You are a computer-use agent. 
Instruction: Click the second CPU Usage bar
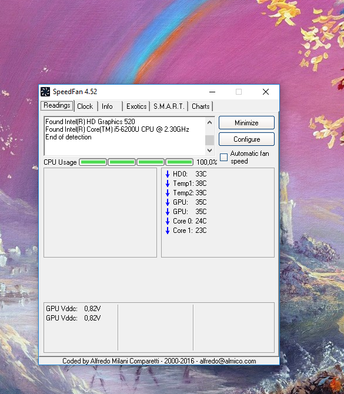click(x=122, y=162)
